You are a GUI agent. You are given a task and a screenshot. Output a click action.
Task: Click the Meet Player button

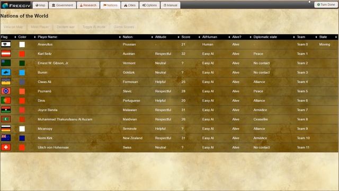coord(40,27)
